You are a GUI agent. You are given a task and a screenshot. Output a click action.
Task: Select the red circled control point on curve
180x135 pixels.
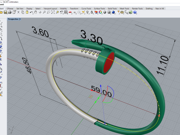159,116
